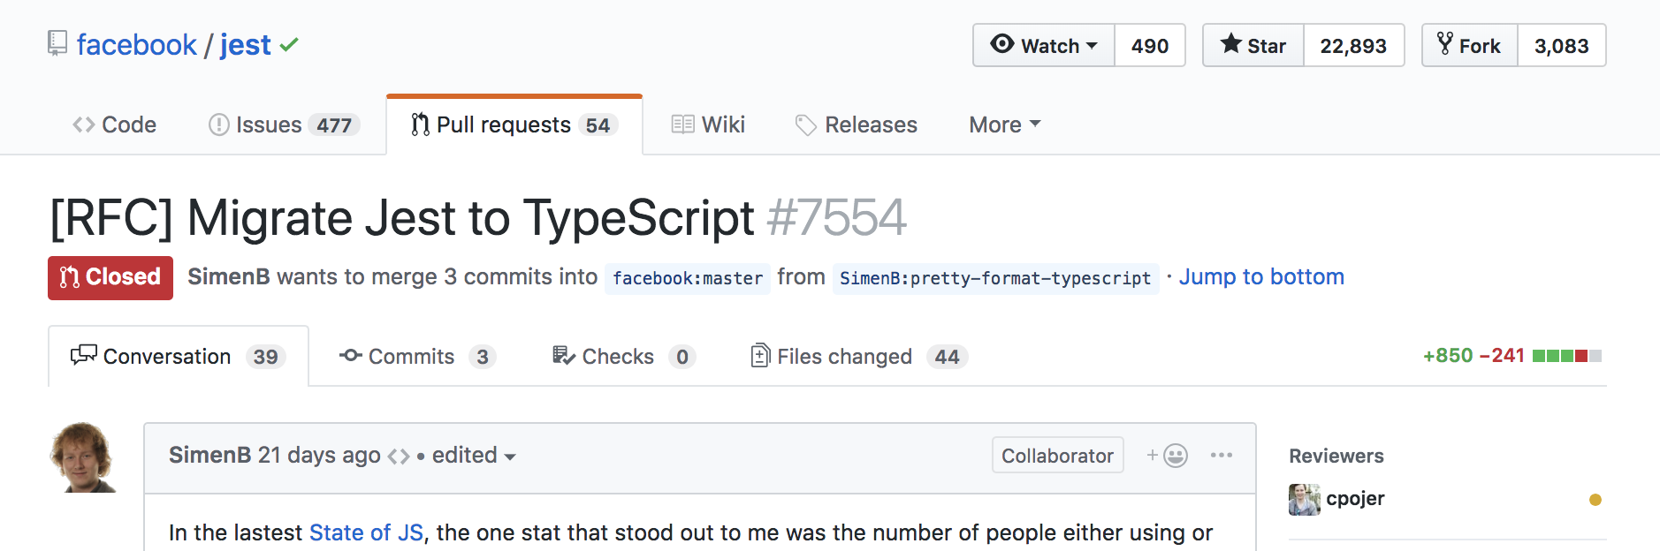View the Commits tab with 3 commits

[417, 356]
